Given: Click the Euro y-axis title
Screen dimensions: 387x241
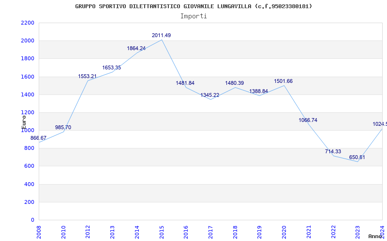Looking at the screenshot, I should coord(24,122).
